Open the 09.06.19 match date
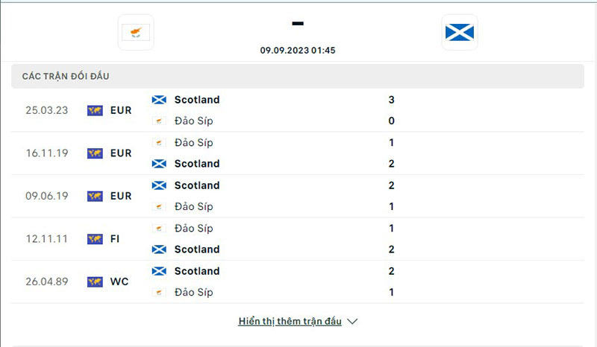 (46, 196)
